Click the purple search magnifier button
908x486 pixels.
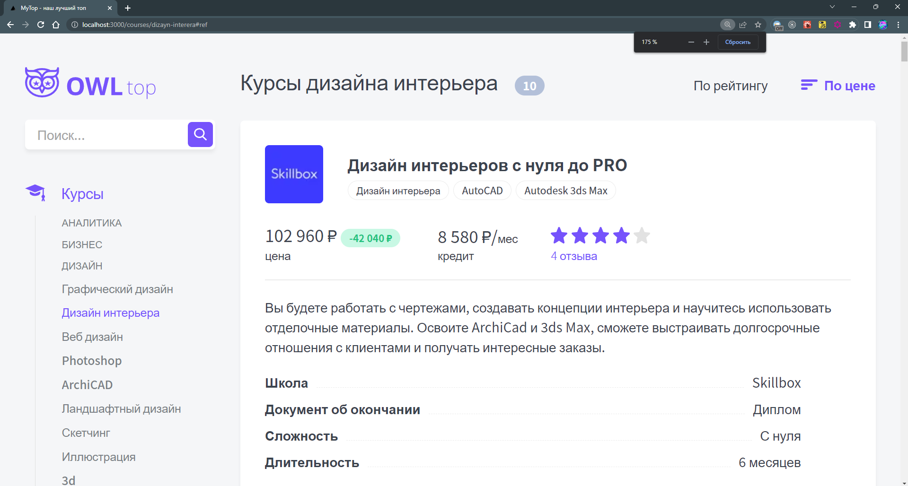point(200,135)
